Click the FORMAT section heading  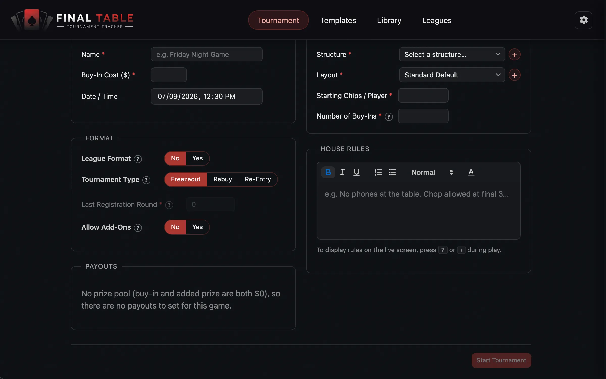[x=99, y=138]
